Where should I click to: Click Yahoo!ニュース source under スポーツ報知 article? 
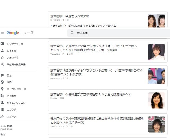[57, 54]
